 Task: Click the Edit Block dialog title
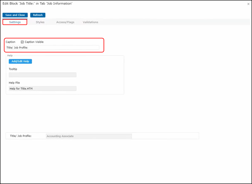(37, 3)
